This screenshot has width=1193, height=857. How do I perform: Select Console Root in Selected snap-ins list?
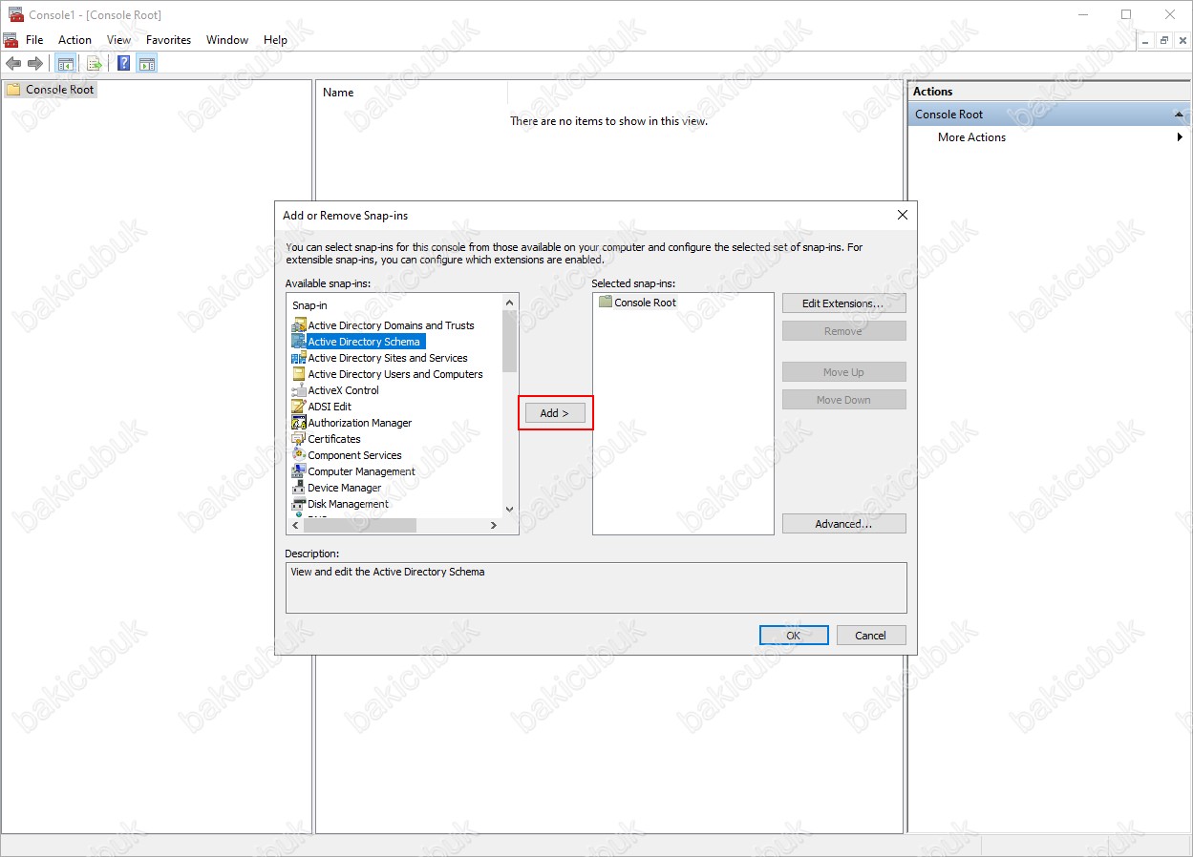coord(637,303)
